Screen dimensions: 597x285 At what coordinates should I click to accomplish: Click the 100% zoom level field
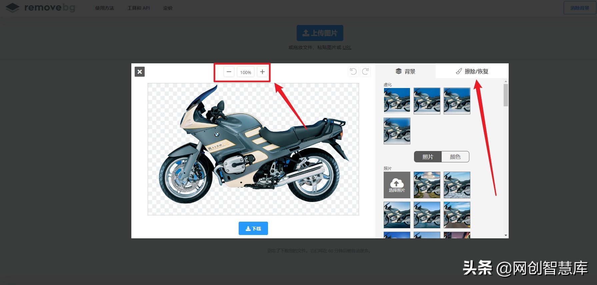coord(246,72)
